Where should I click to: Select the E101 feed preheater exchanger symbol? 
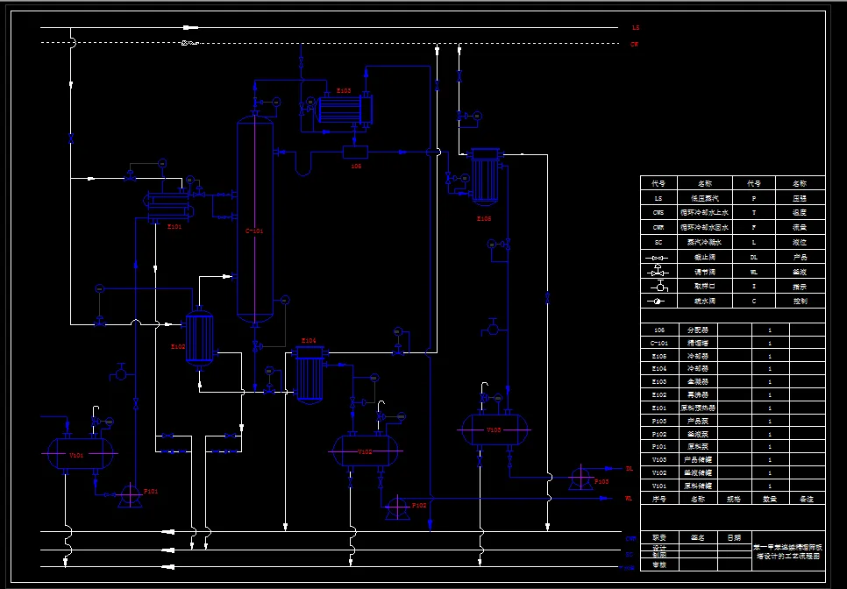pyautogui.click(x=168, y=206)
